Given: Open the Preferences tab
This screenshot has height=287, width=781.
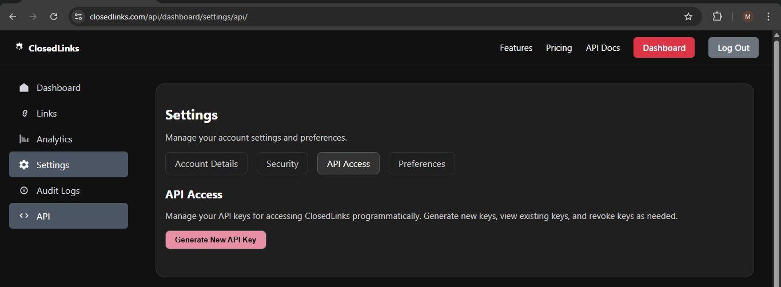Looking at the screenshot, I should (422, 164).
